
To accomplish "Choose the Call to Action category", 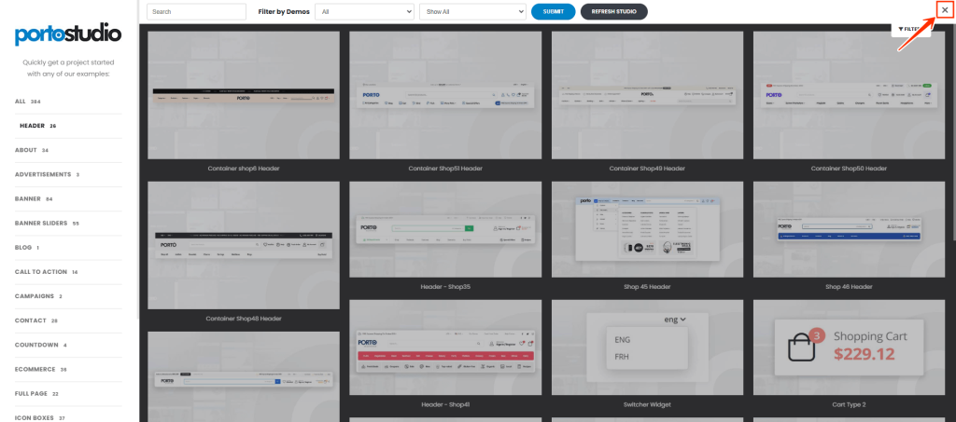I will 41,271.
